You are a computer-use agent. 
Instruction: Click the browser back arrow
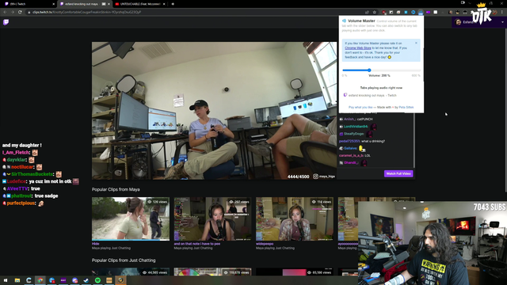pos(6,12)
